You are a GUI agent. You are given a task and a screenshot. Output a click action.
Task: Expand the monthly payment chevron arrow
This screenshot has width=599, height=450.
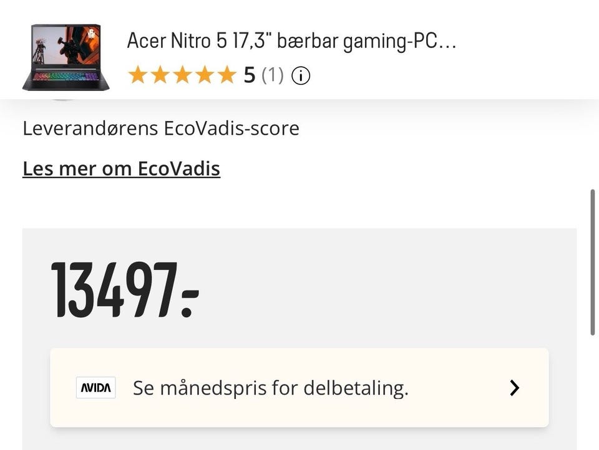(x=515, y=388)
